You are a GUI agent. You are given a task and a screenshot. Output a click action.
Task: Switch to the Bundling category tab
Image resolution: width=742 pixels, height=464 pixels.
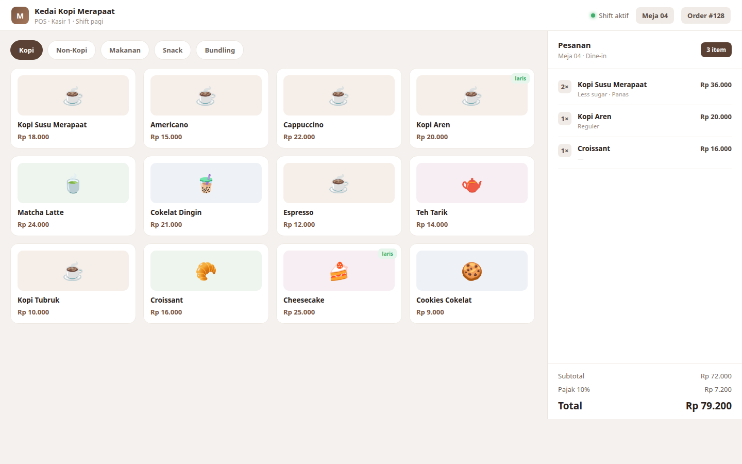220,50
